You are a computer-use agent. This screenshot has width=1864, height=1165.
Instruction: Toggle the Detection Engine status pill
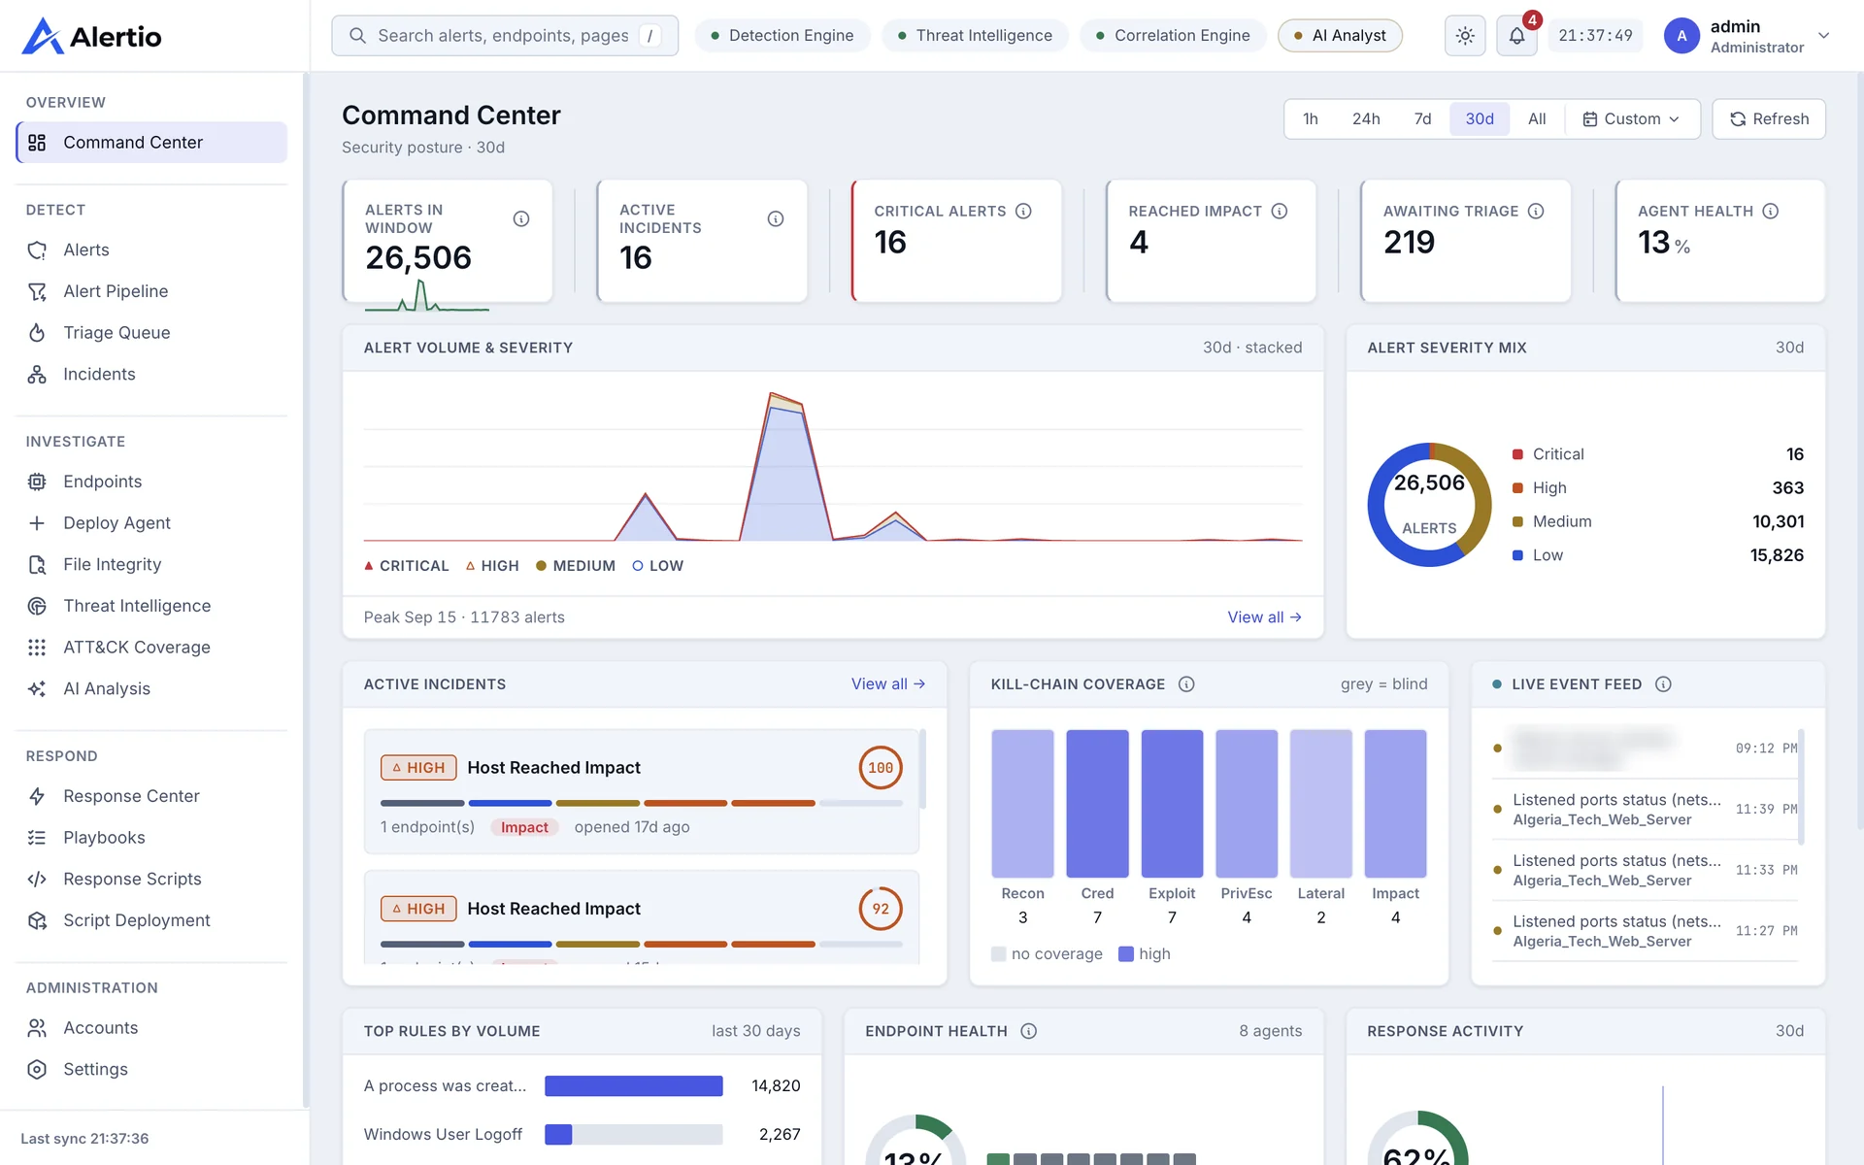point(782,36)
